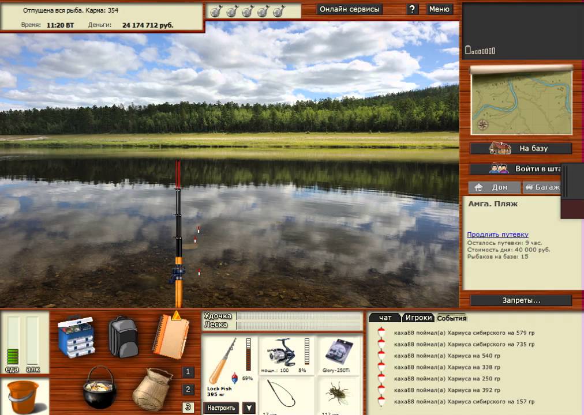Switch to the чат tab

[385, 318]
